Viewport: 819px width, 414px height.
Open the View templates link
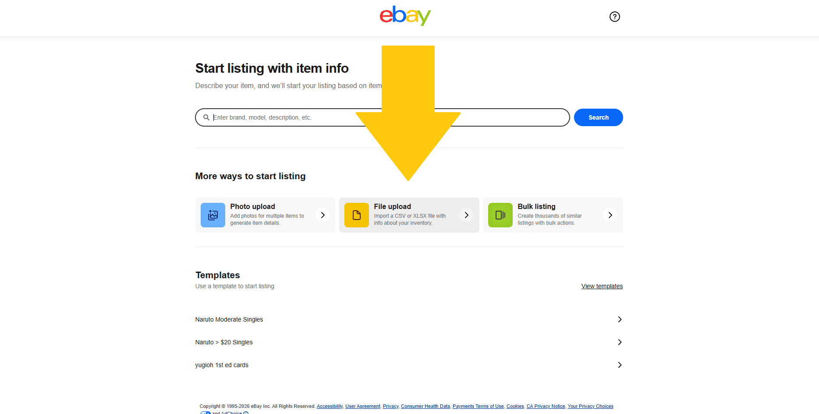(x=602, y=286)
